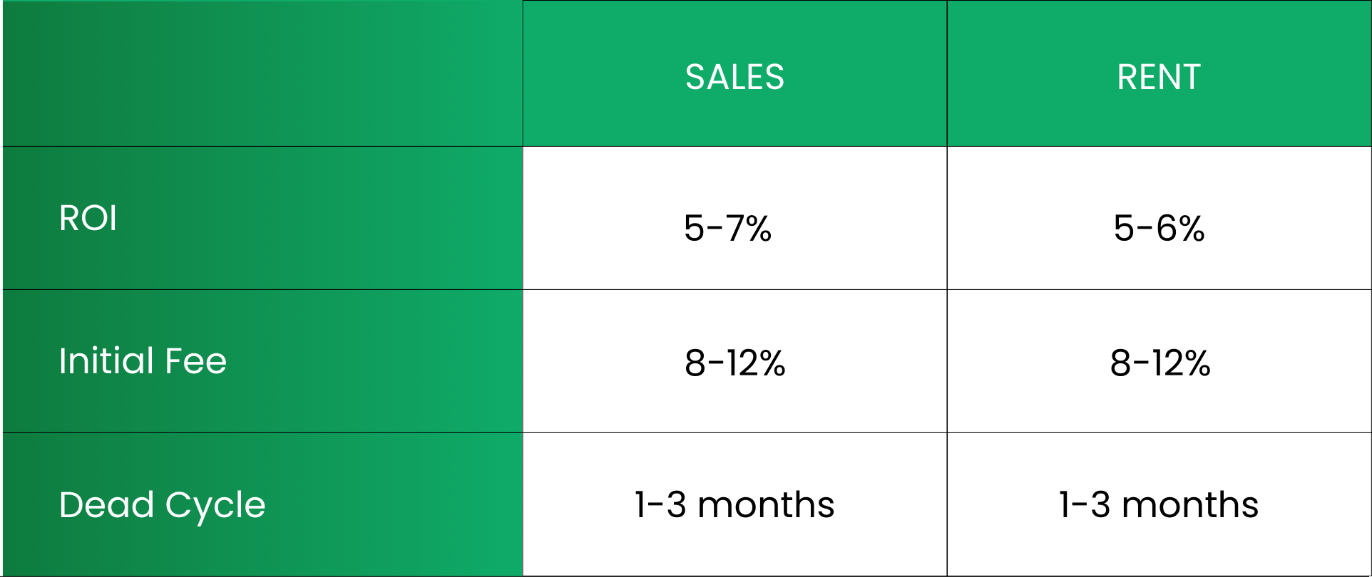Click "months" in the RENT Dead Cycle cell
This screenshot has height=577, width=1372.
[1190, 505]
